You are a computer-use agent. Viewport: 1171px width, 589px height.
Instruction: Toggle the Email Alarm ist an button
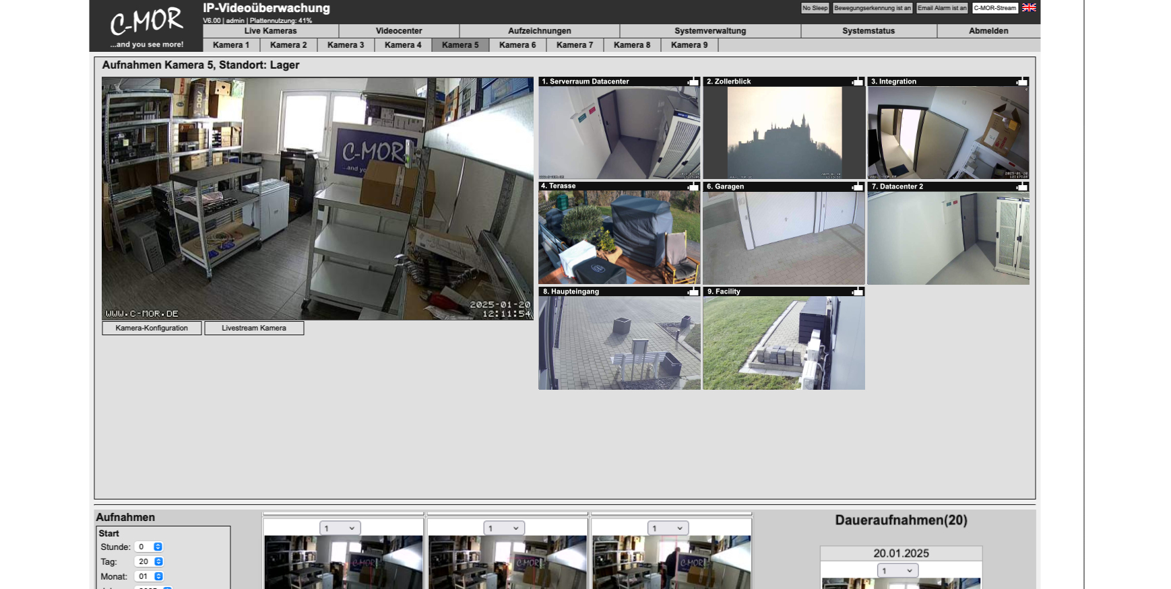click(942, 8)
